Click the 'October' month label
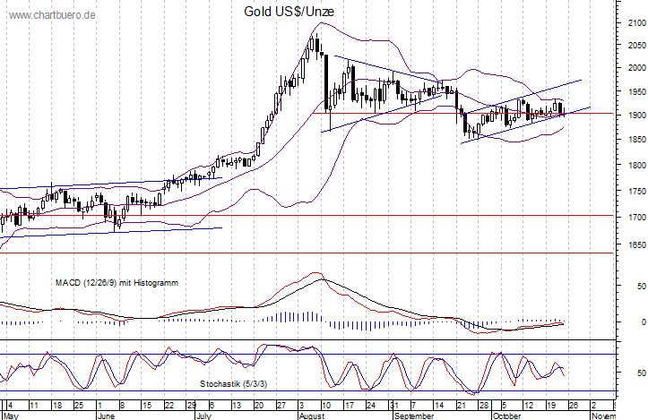648x420 pixels. 506,416
